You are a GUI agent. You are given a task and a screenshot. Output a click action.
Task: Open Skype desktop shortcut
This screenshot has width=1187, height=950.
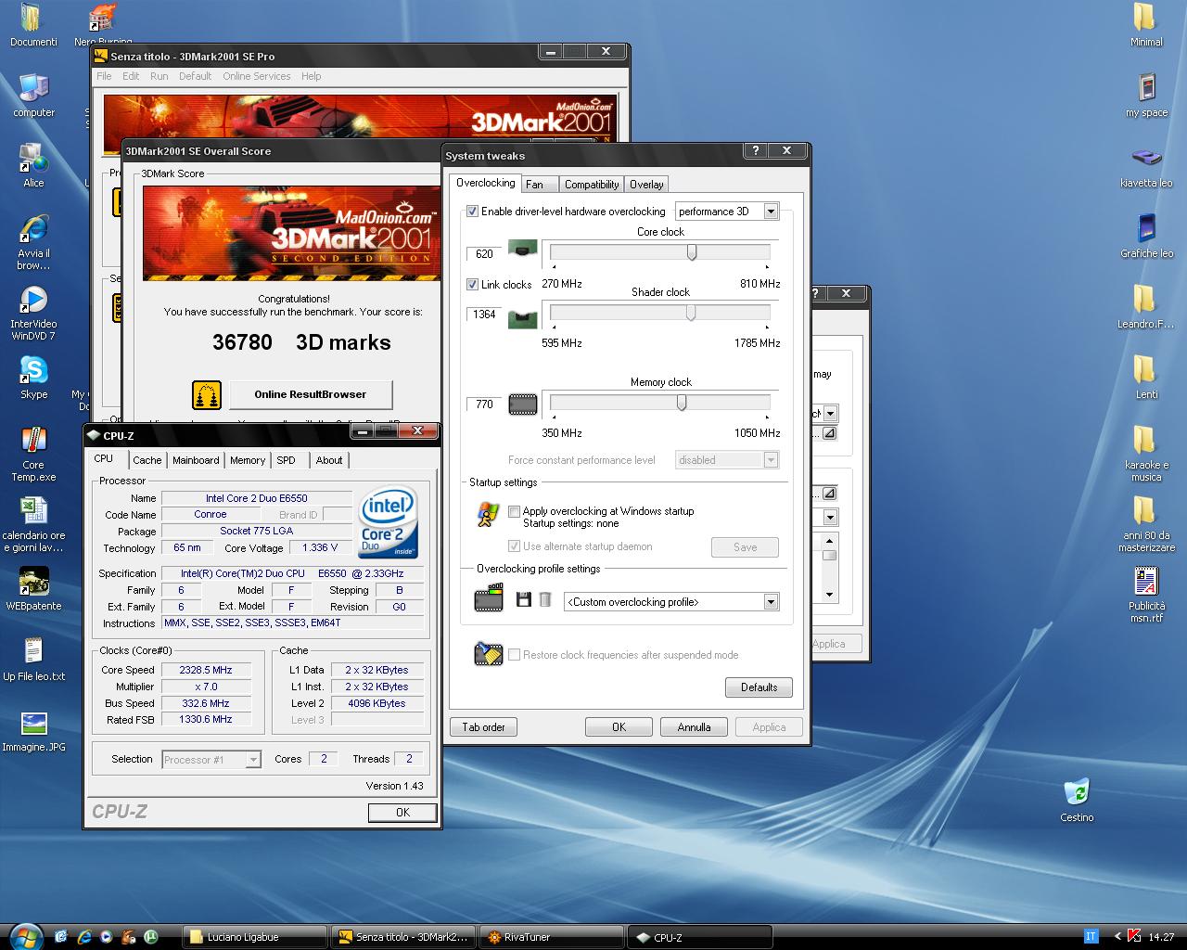[x=33, y=370]
